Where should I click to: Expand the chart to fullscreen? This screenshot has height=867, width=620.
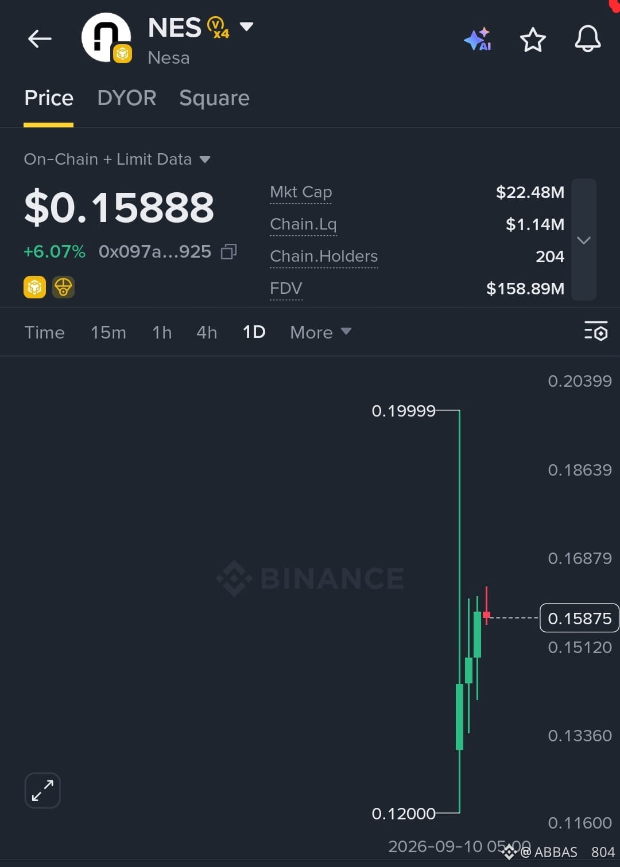coord(42,790)
